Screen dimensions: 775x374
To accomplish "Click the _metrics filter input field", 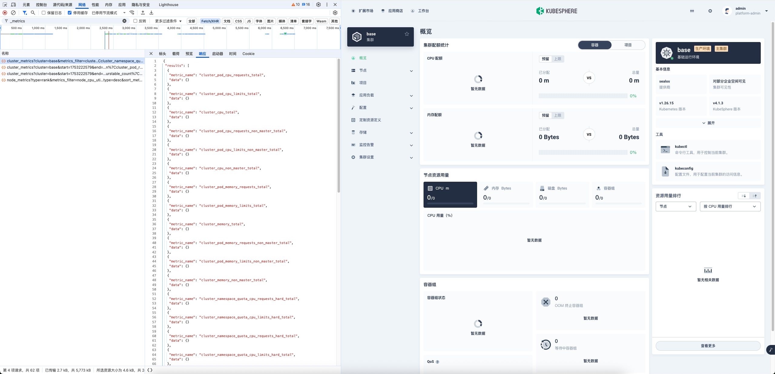I will [x=65, y=21].
